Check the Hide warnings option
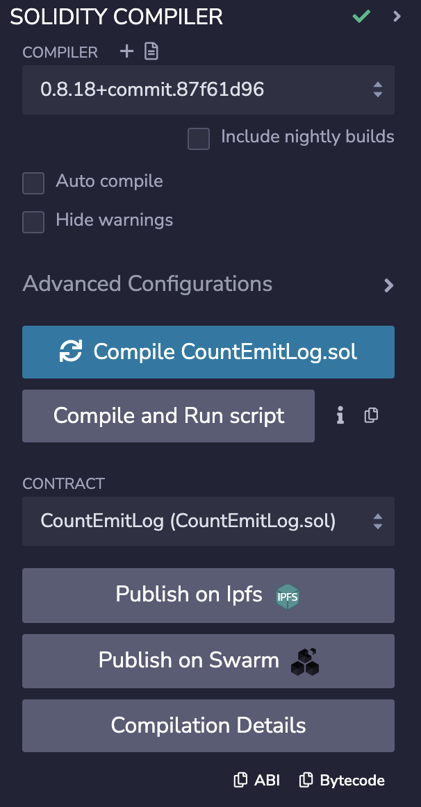The width and height of the screenshot is (421, 807). 33,222
